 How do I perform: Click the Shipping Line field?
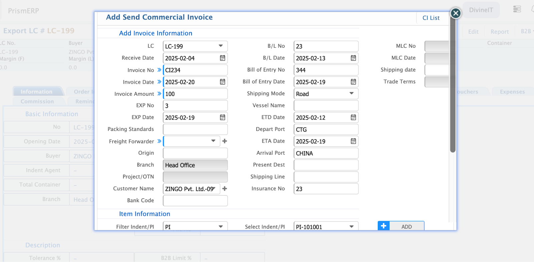326,177
